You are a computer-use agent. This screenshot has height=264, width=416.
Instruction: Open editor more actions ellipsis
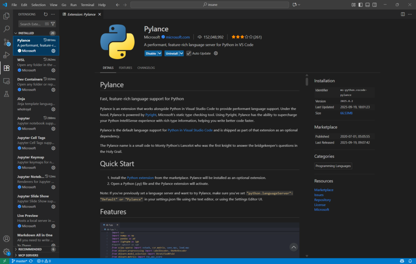(x=410, y=14)
